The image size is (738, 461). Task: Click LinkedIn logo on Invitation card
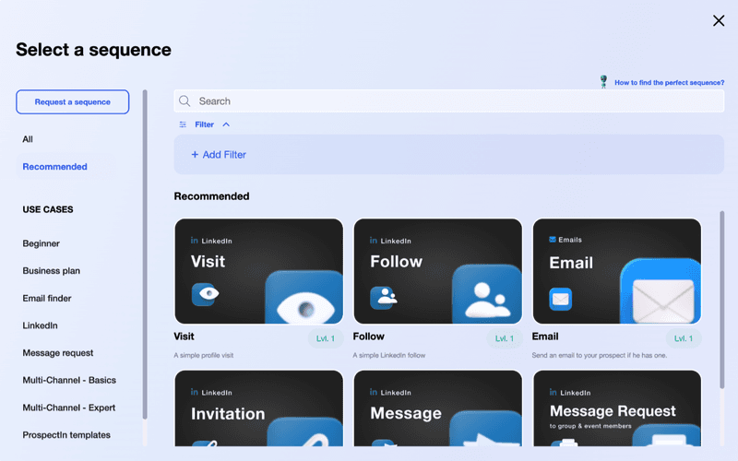(195, 392)
